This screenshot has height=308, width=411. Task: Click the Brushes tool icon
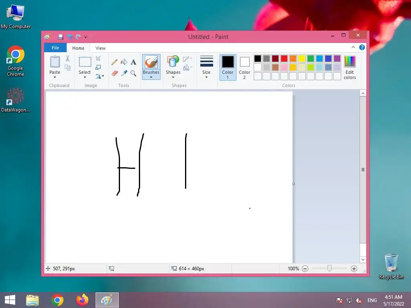[x=151, y=62]
